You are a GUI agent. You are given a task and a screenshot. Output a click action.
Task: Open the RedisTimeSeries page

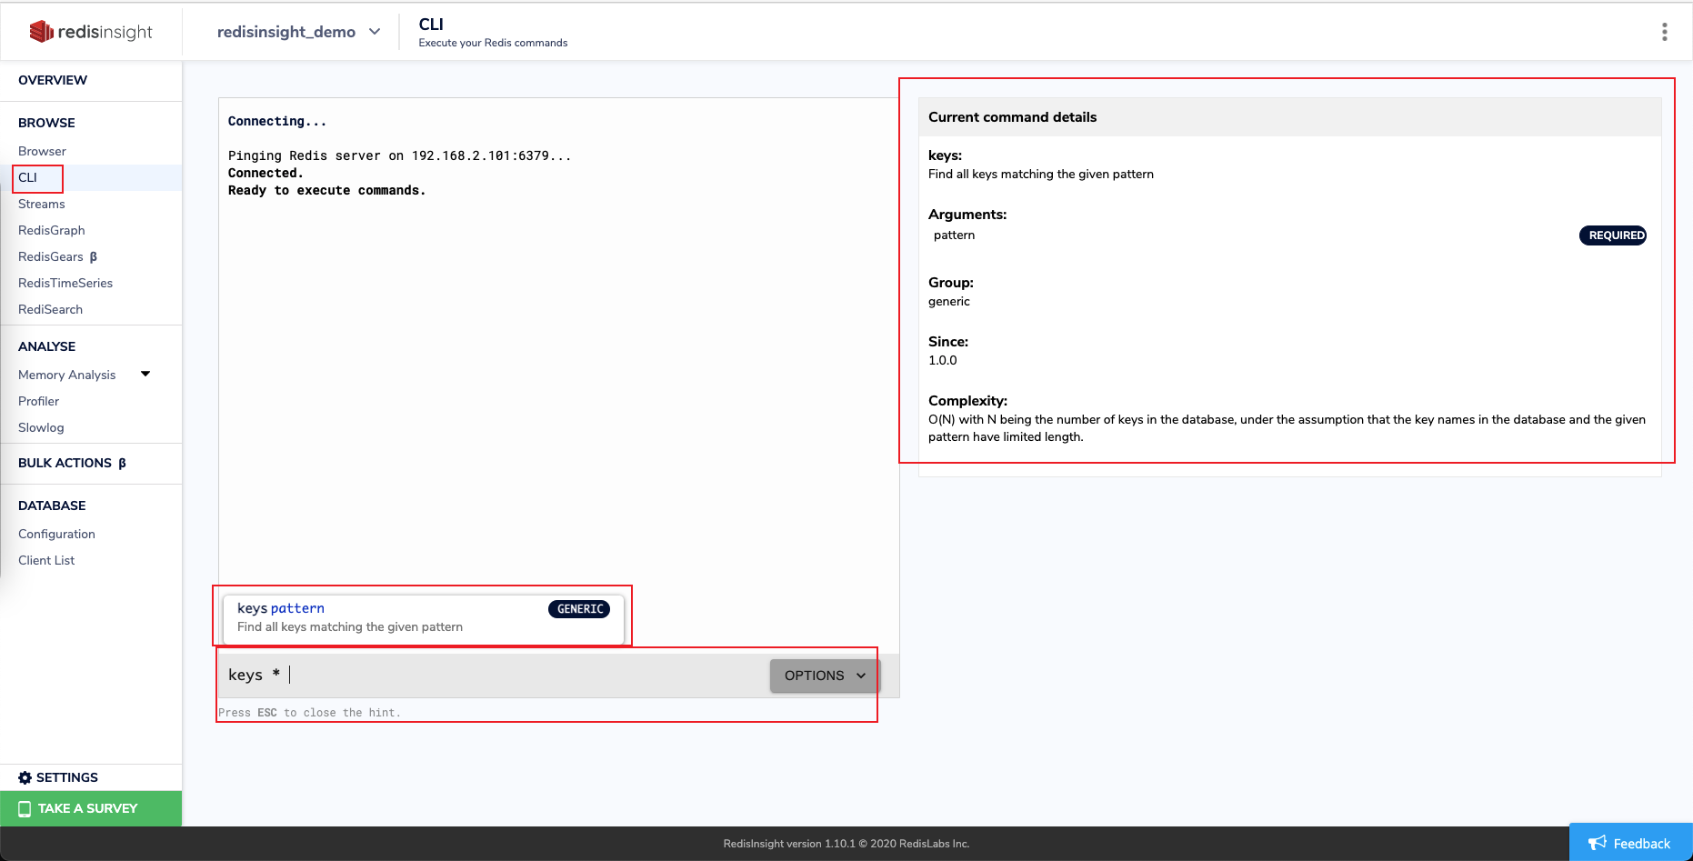[x=65, y=283]
